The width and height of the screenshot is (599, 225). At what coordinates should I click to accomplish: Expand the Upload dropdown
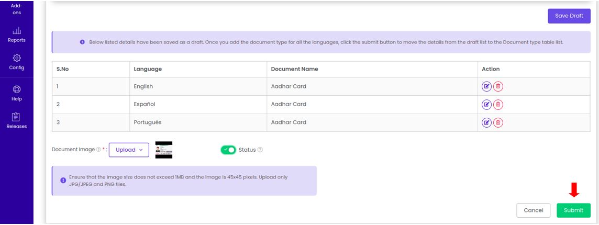pos(129,150)
